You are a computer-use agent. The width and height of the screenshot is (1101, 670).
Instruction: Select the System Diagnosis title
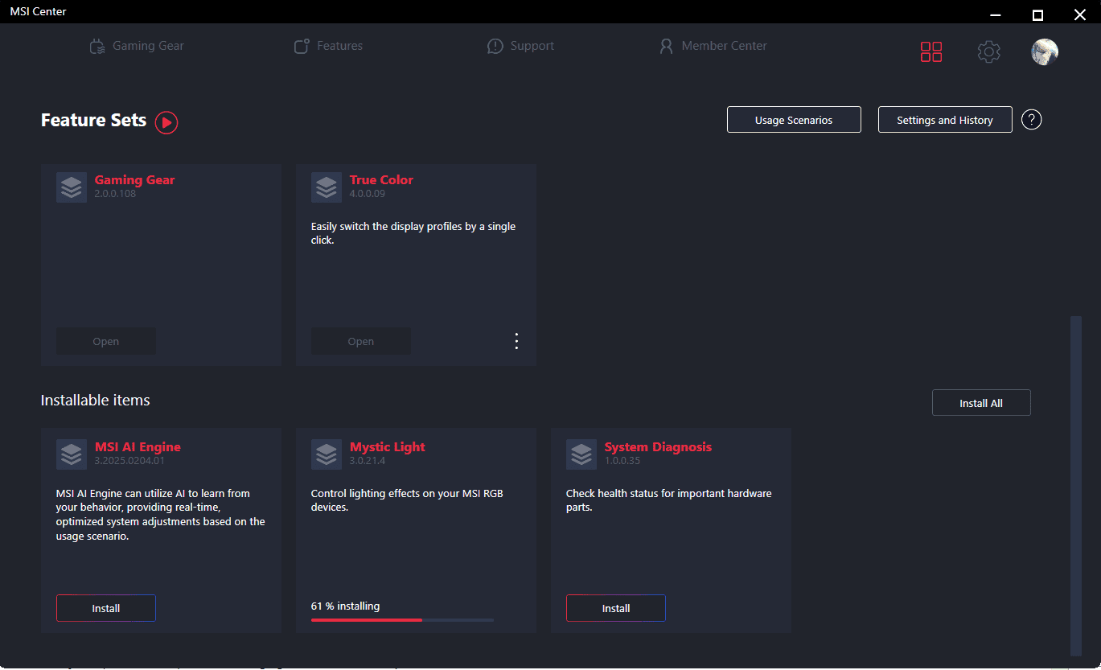(658, 447)
